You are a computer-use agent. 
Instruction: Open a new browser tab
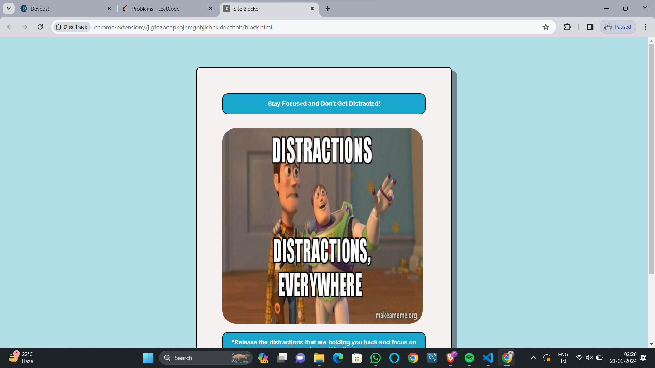click(328, 9)
